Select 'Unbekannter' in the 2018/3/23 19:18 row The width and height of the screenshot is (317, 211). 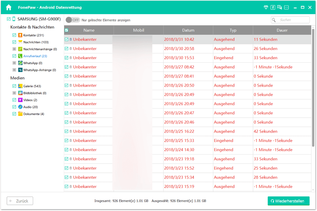click(x=85, y=159)
